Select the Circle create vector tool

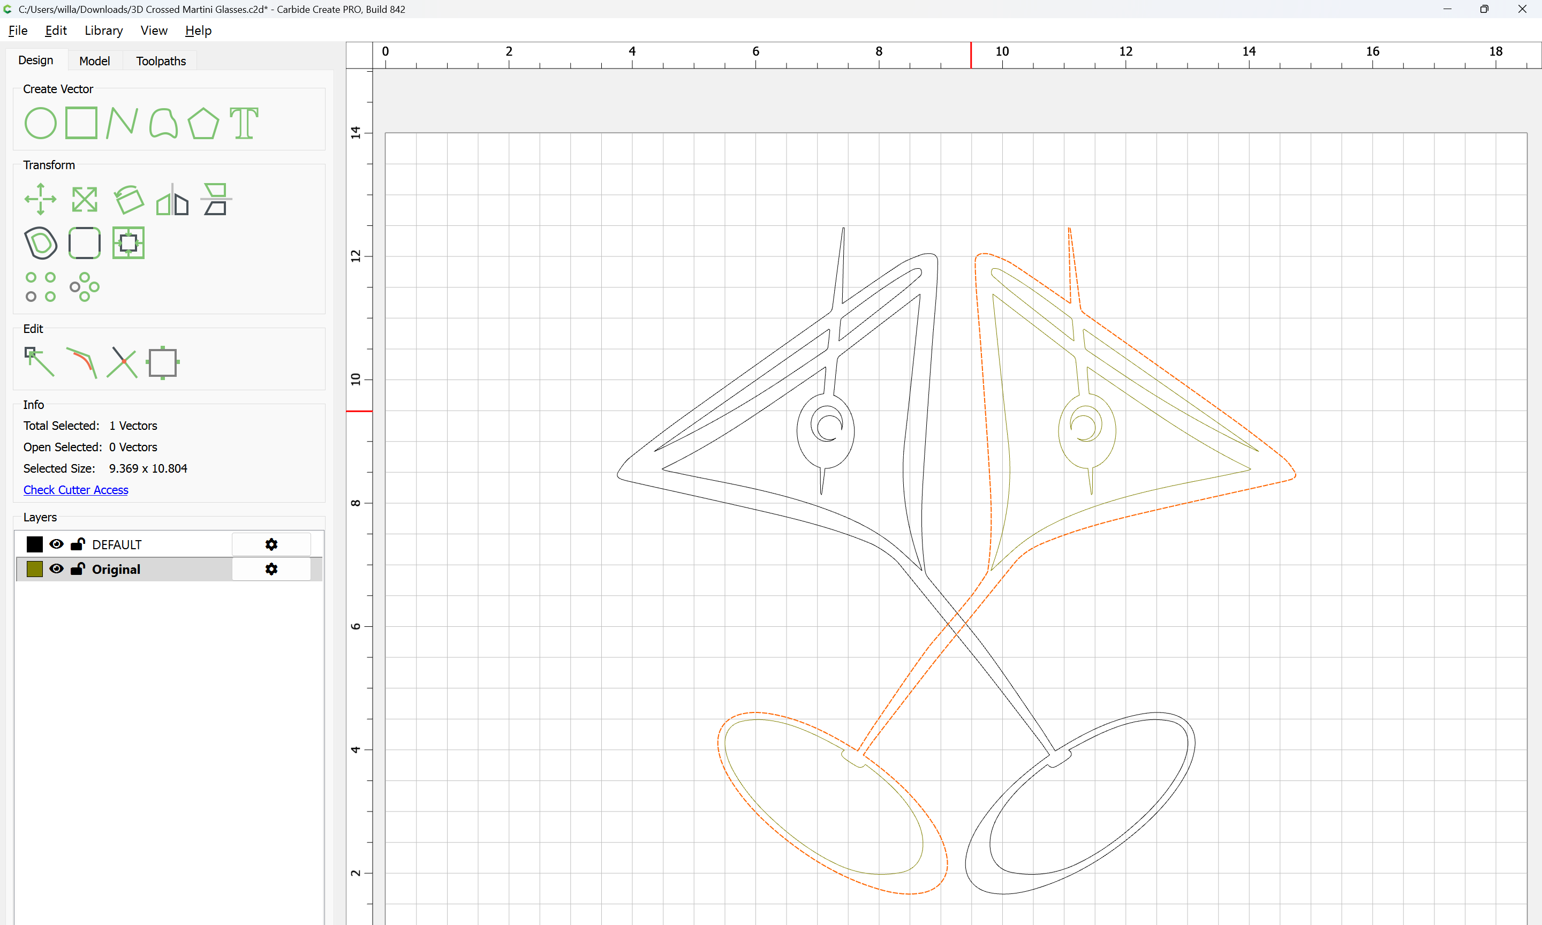tap(41, 123)
